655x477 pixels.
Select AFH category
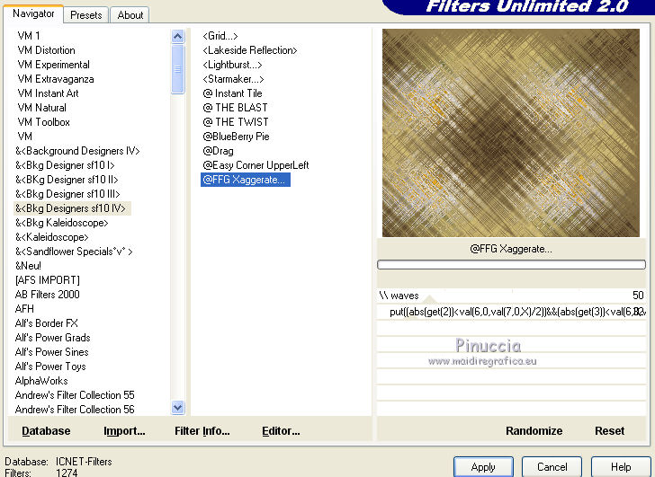pyautogui.click(x=24, y=308)
